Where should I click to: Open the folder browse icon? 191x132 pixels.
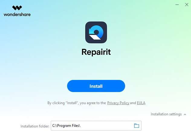pos(136,126)
